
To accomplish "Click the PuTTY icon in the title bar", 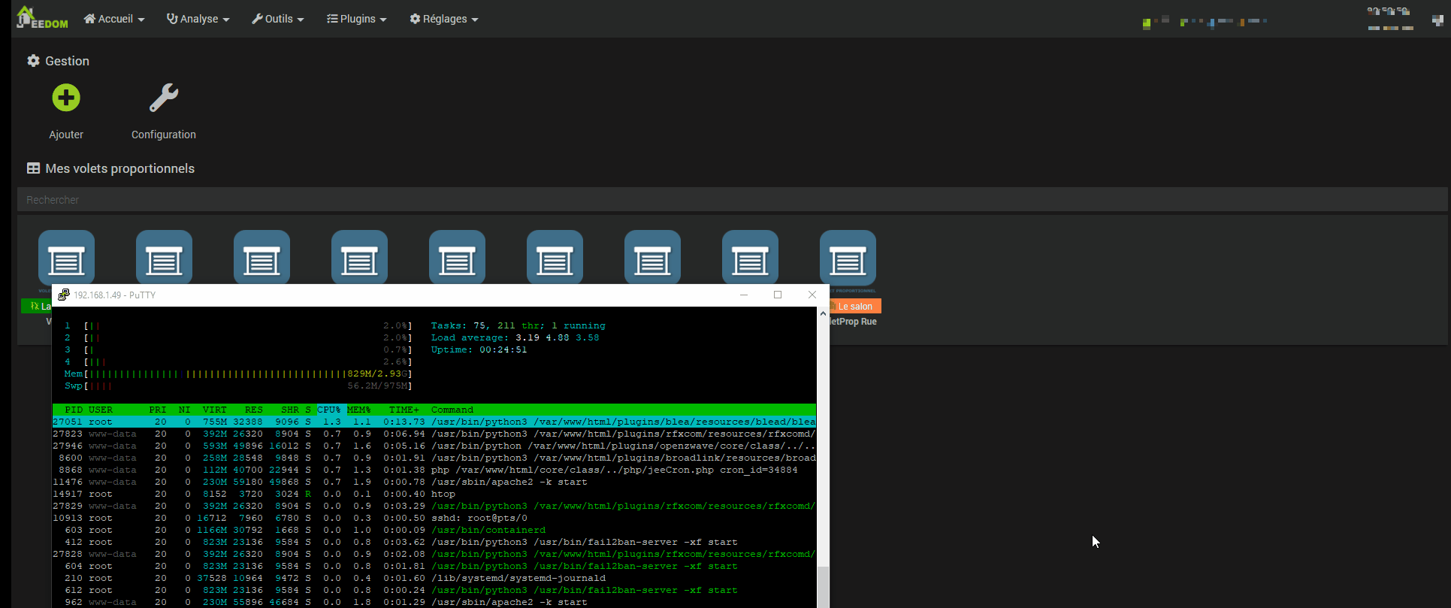I will coord(64,295).
